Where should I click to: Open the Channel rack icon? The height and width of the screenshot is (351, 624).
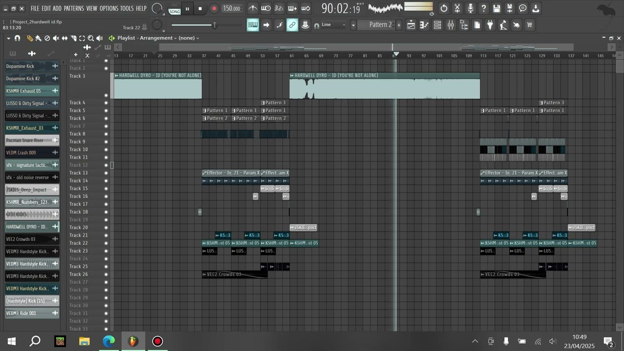pyautogui.click(x=437, y=25)
